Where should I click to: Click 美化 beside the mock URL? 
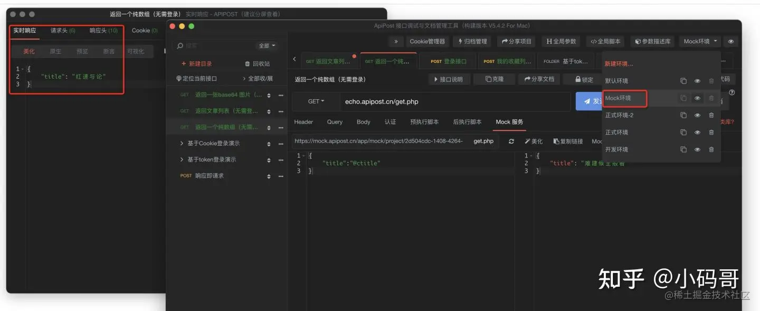pos(534,142)
